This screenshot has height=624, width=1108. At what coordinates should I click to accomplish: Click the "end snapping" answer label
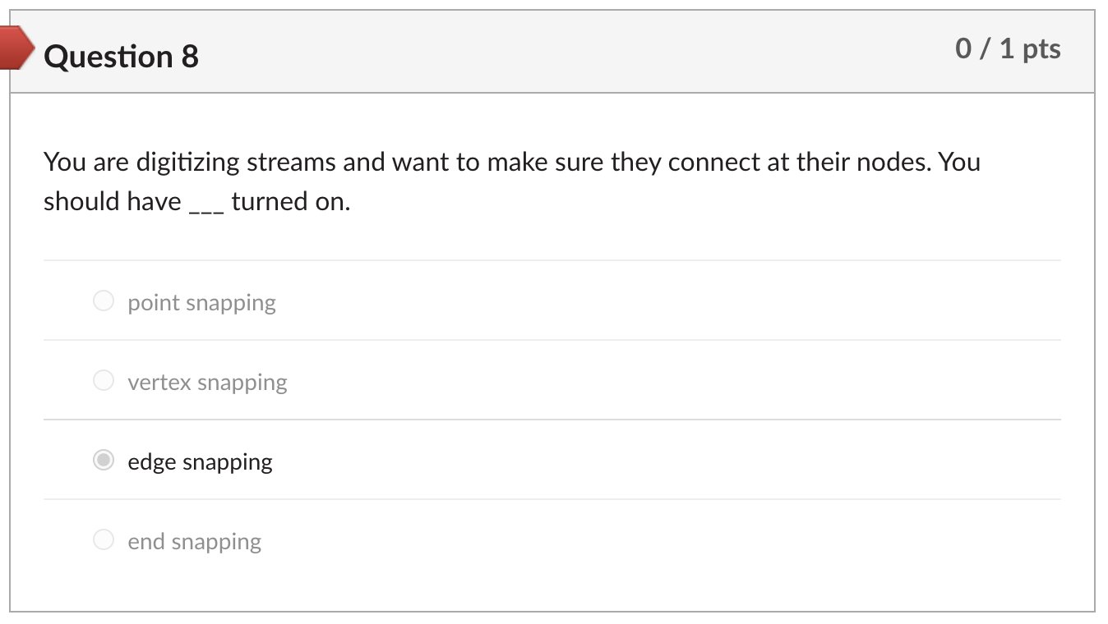(x=194, y=542)
